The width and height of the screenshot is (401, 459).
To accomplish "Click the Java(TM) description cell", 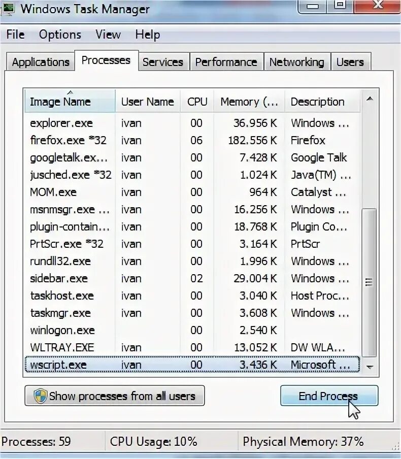I will coord(321,175).
